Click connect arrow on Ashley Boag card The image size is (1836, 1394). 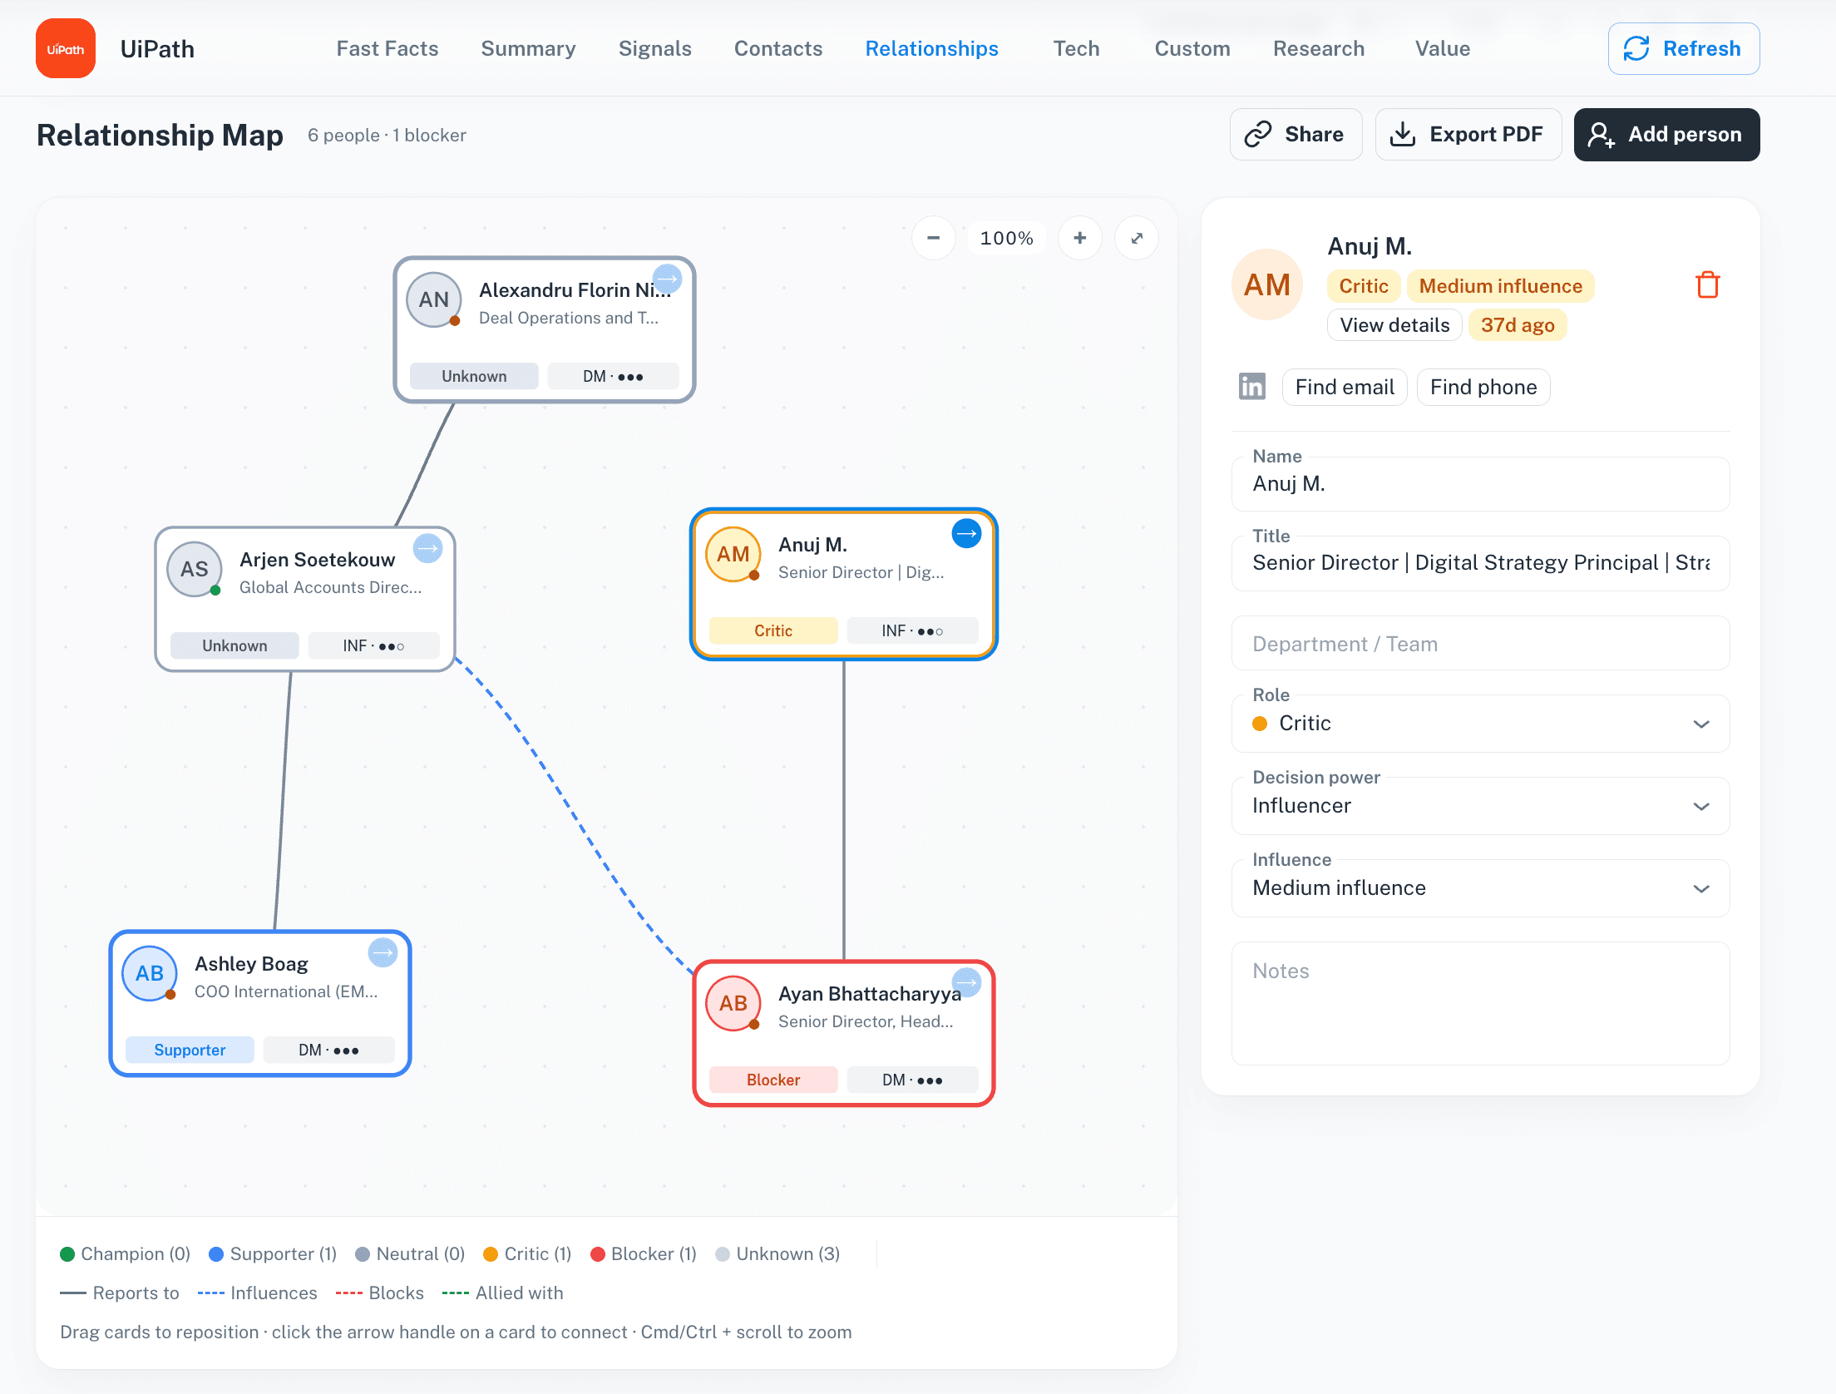382,952
